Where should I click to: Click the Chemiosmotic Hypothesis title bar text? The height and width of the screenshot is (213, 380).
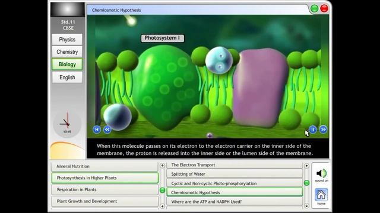click(116, 10)
